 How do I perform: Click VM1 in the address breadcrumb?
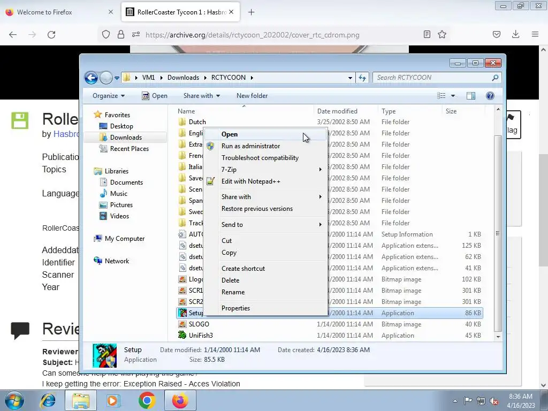148,78
